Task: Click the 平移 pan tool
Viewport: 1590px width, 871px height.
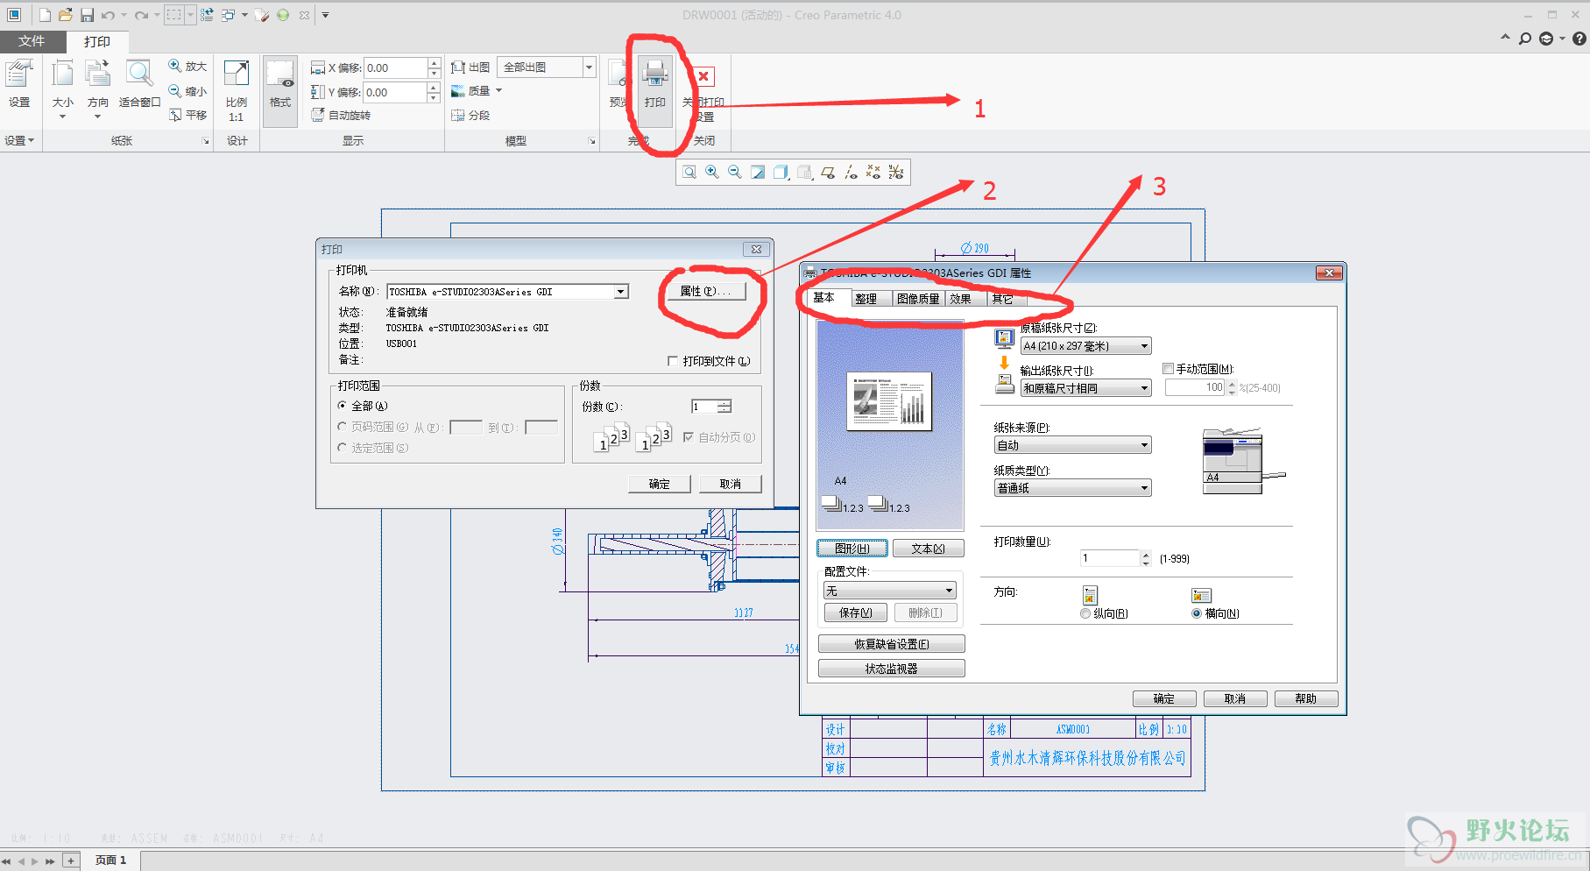Action: (x=187, y=115)
